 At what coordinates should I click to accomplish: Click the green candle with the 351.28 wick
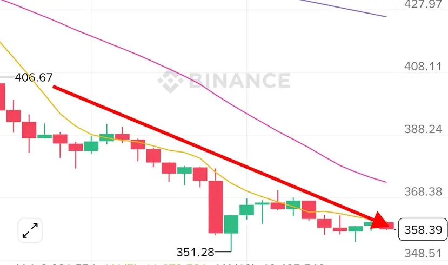click(231, 224)
